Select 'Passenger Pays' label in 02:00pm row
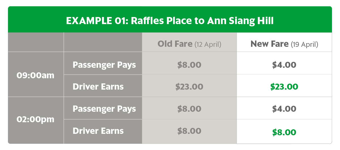The width and height of the screenshot is (340, 150). click(x=104, y=109)
